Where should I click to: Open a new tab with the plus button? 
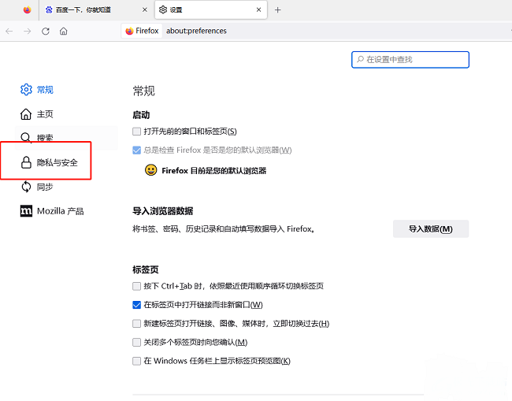coord(277,10)
